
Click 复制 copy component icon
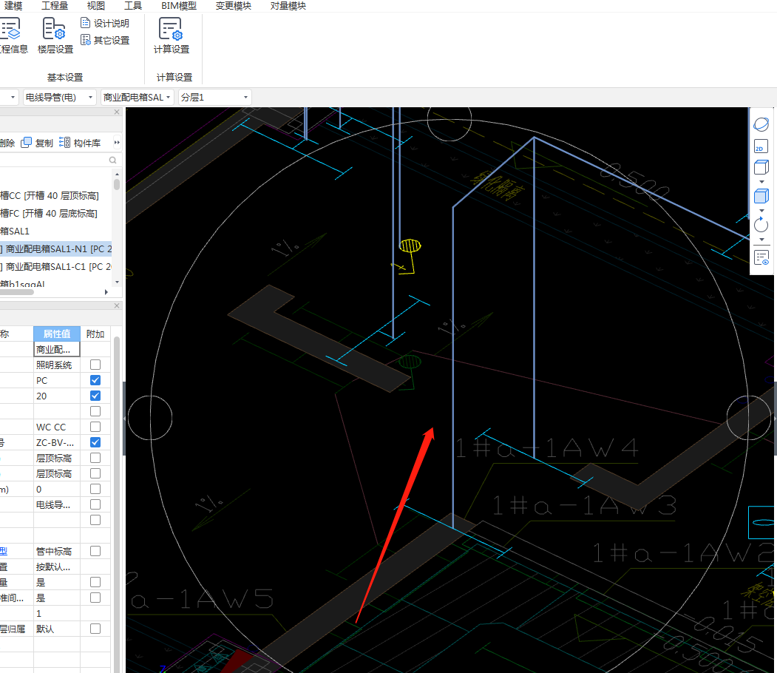coord(37,143)
